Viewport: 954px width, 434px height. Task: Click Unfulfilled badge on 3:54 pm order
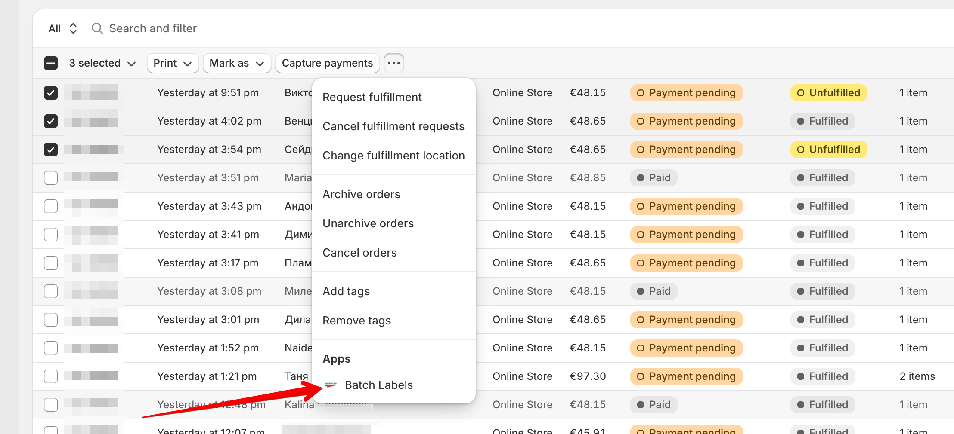point(829,150)
